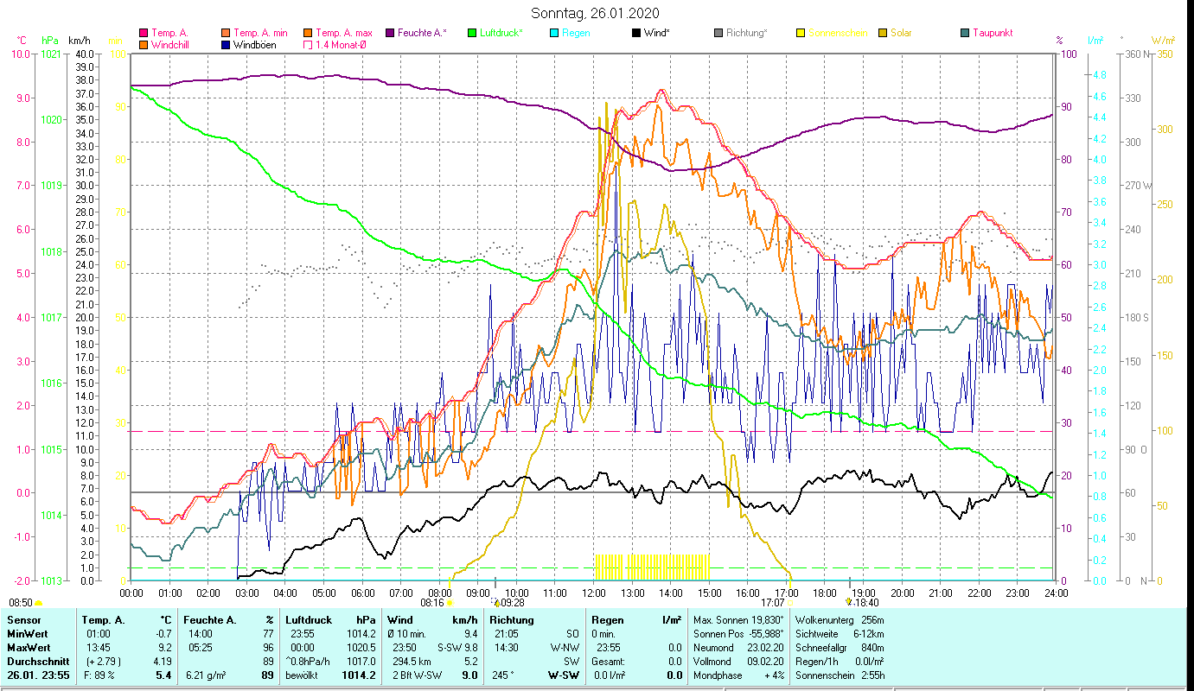This screenshot has width=1194, height=691.
Task: Click the sunset sun icon beside 17:07
Action: pyautogui.click(x=790, y=603)
